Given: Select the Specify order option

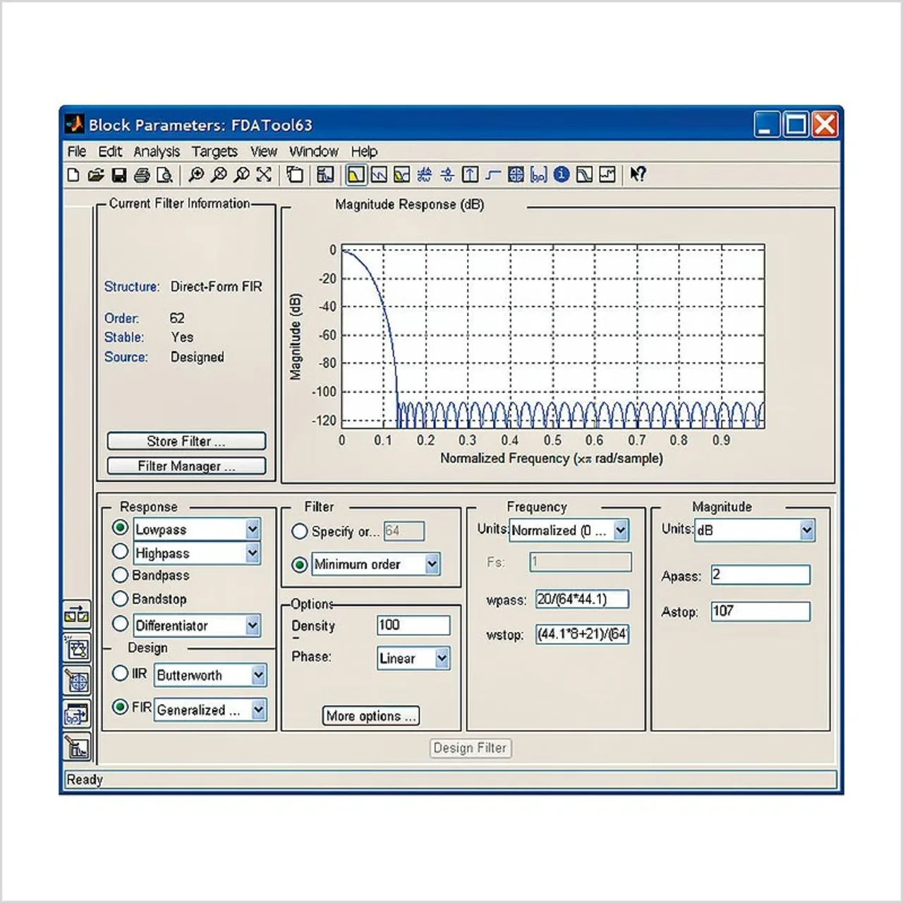Looking at the screenshot, I should pyautogui.click(x=300, y=531).
